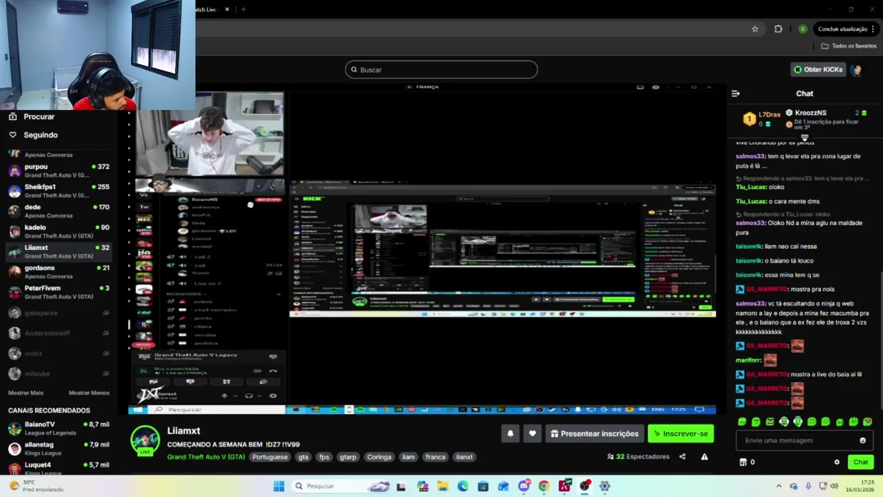The height and width of the screenshot is (497, 883).
Task: Collapse the chat panel using arrow icon
Action: pos(735,93)
